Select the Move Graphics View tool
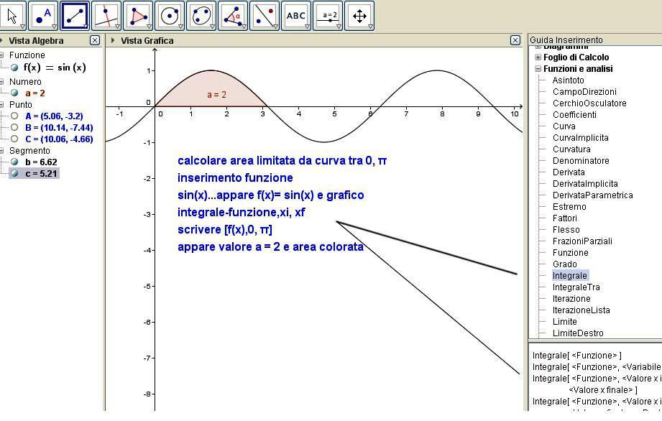This screenshot has width=662, height=421. [x=359, y=16]
